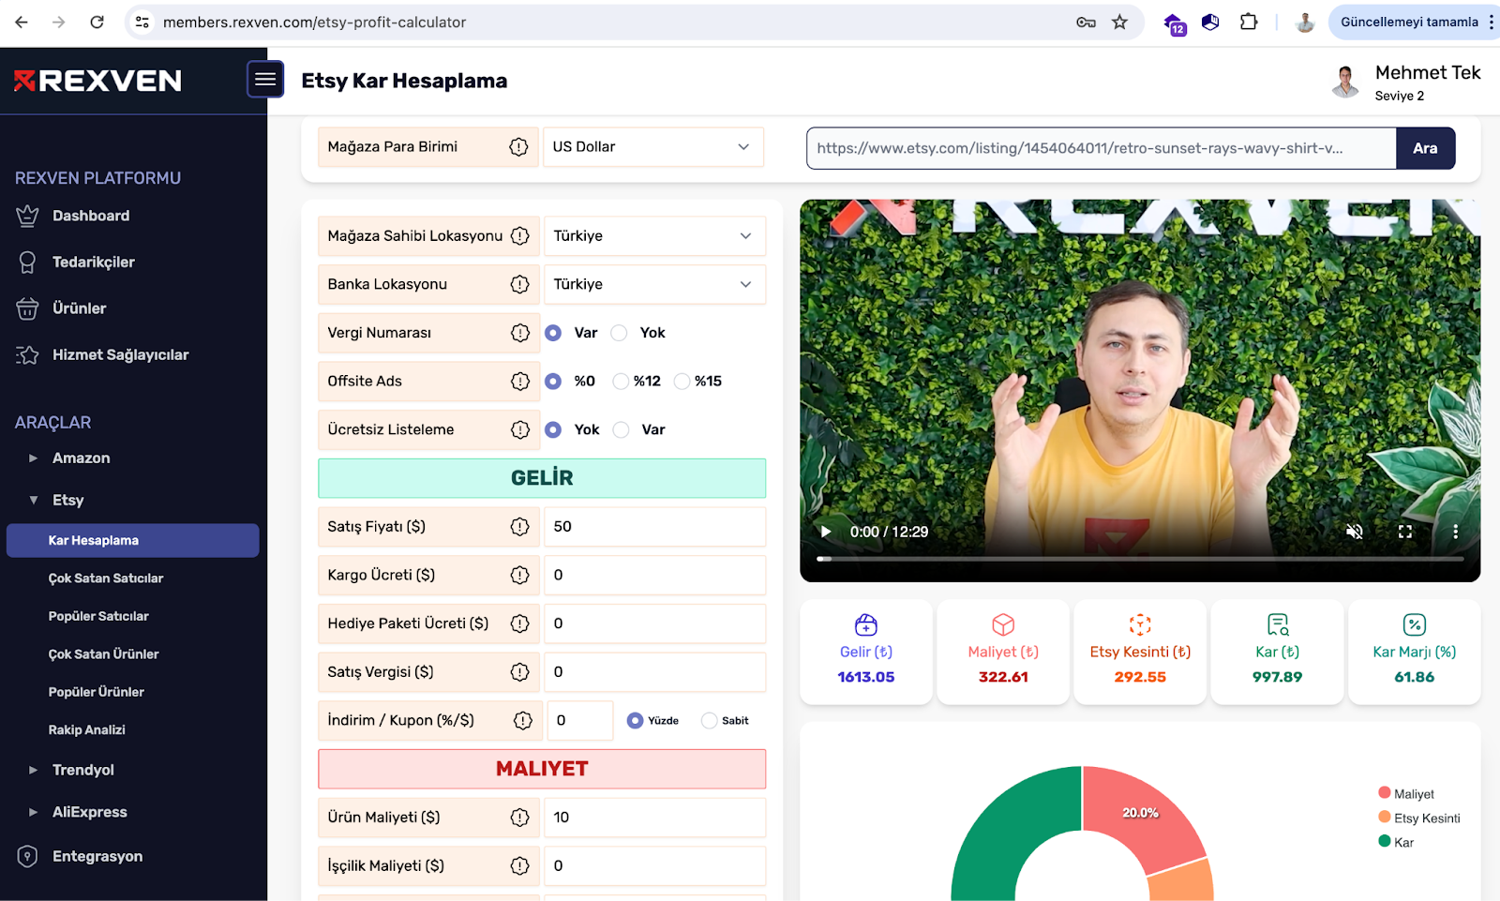Image resolution: width=1500 pixels, height=901 pixels.
Task: Show info for İşçilik Maliyeti
Action: [x=520, y=866]
